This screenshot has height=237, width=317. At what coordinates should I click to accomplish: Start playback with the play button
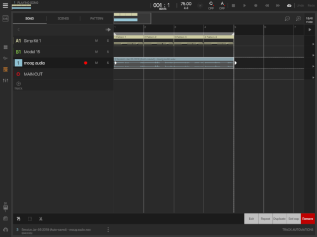245,6
